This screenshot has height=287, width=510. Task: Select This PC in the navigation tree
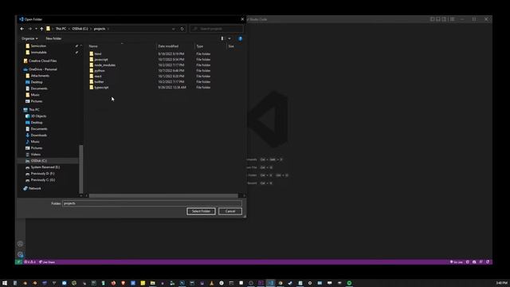(x=34, y=110)
